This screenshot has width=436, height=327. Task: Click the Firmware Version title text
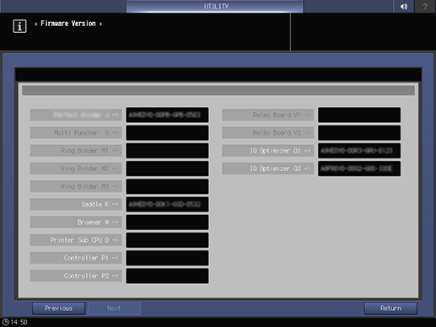click(68, 24)
